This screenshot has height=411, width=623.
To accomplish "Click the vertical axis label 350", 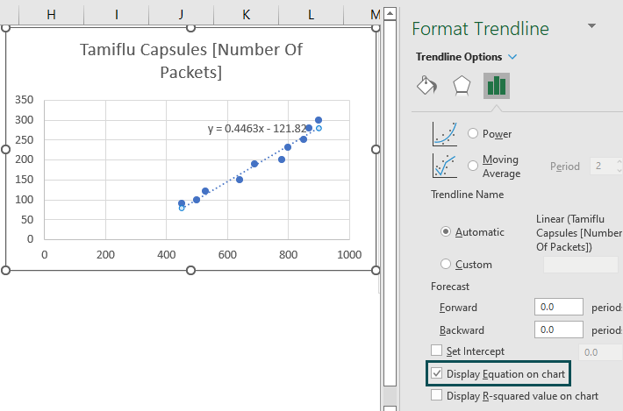I will pyautogui.click(x=25, y=100).
